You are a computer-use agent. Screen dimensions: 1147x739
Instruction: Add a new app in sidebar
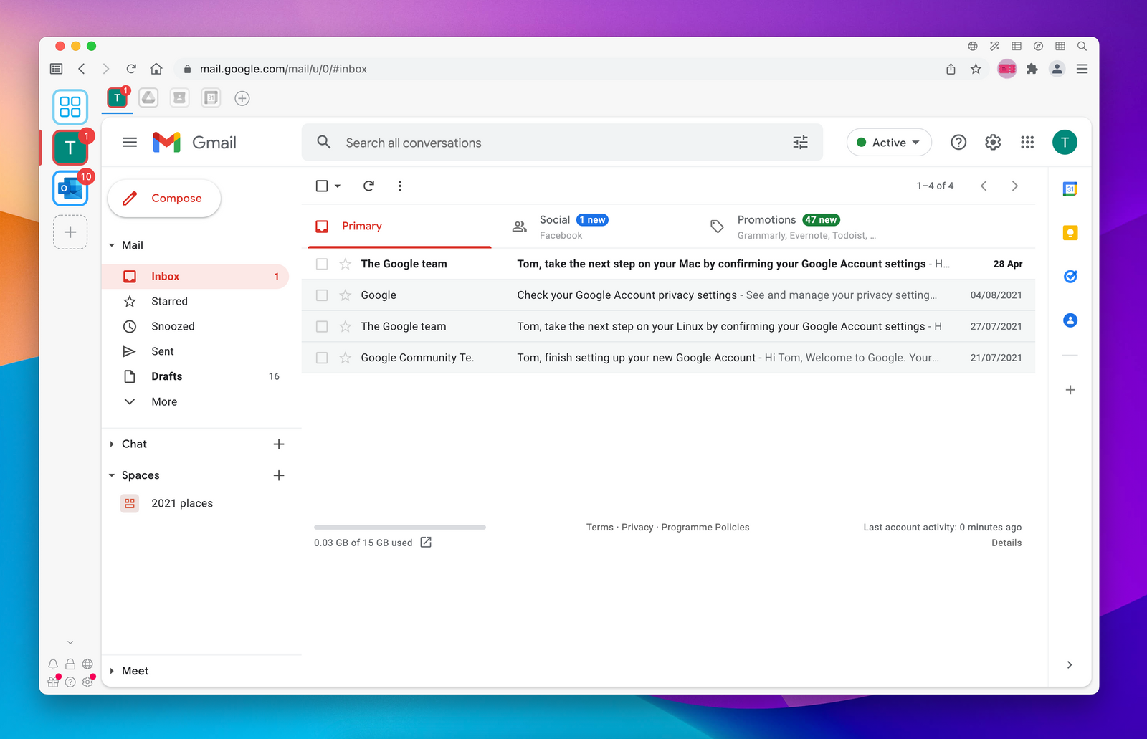(70, 232)
